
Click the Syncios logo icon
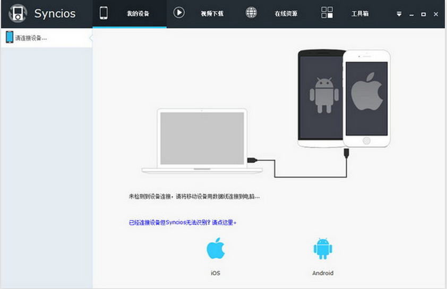pos(18,13)
